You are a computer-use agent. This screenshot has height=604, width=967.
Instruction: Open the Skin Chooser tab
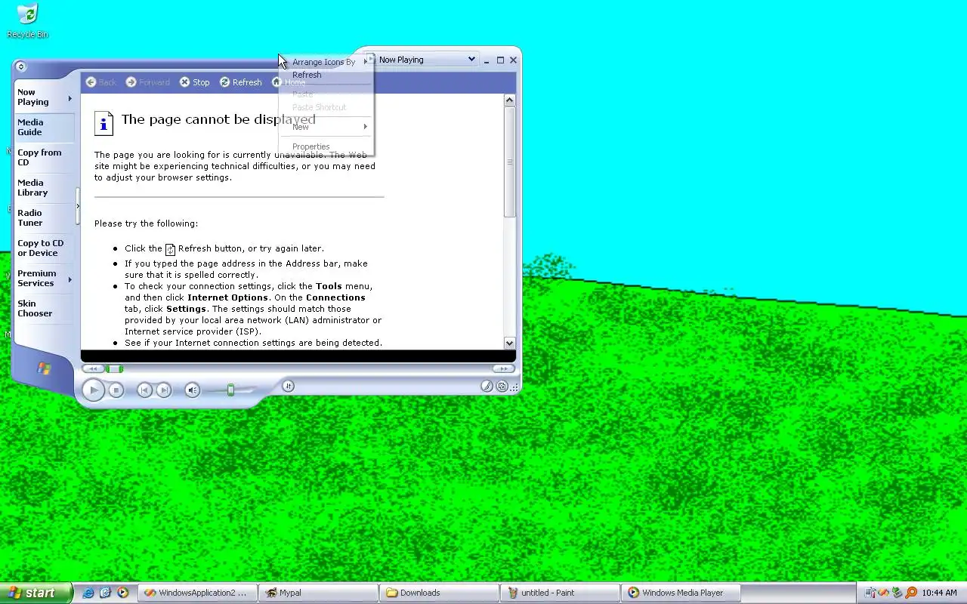pyautogui.click(x=44, y=309)
